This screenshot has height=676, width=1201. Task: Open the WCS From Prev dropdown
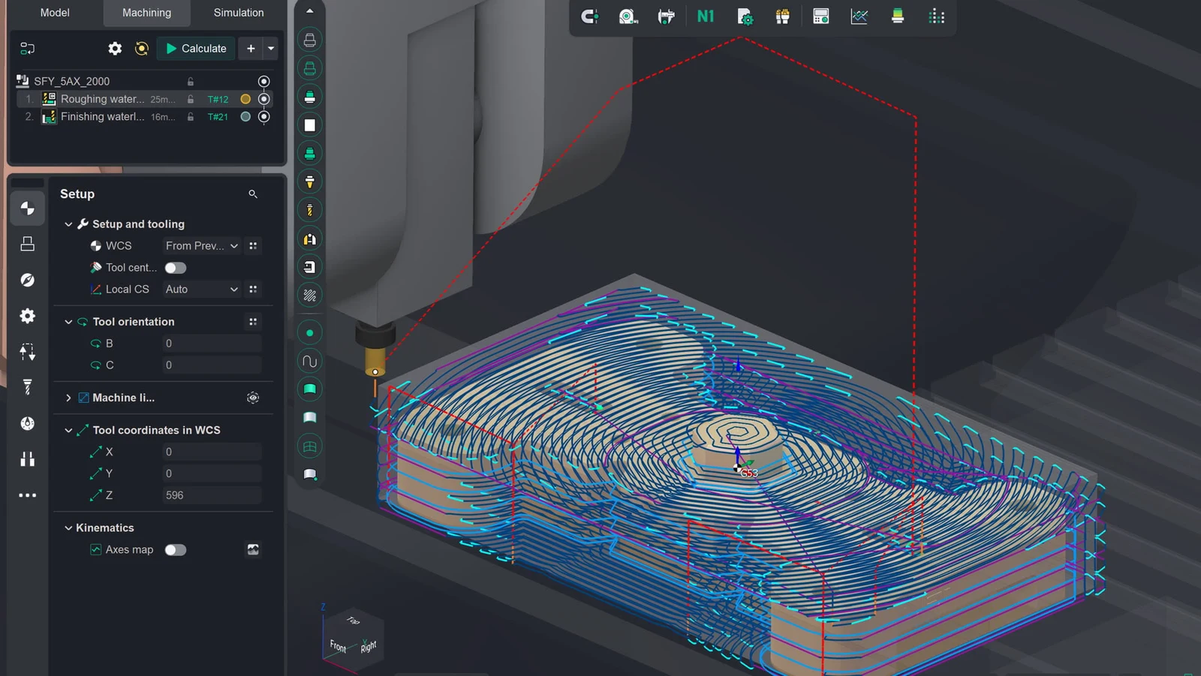click(x=202, y=245)
